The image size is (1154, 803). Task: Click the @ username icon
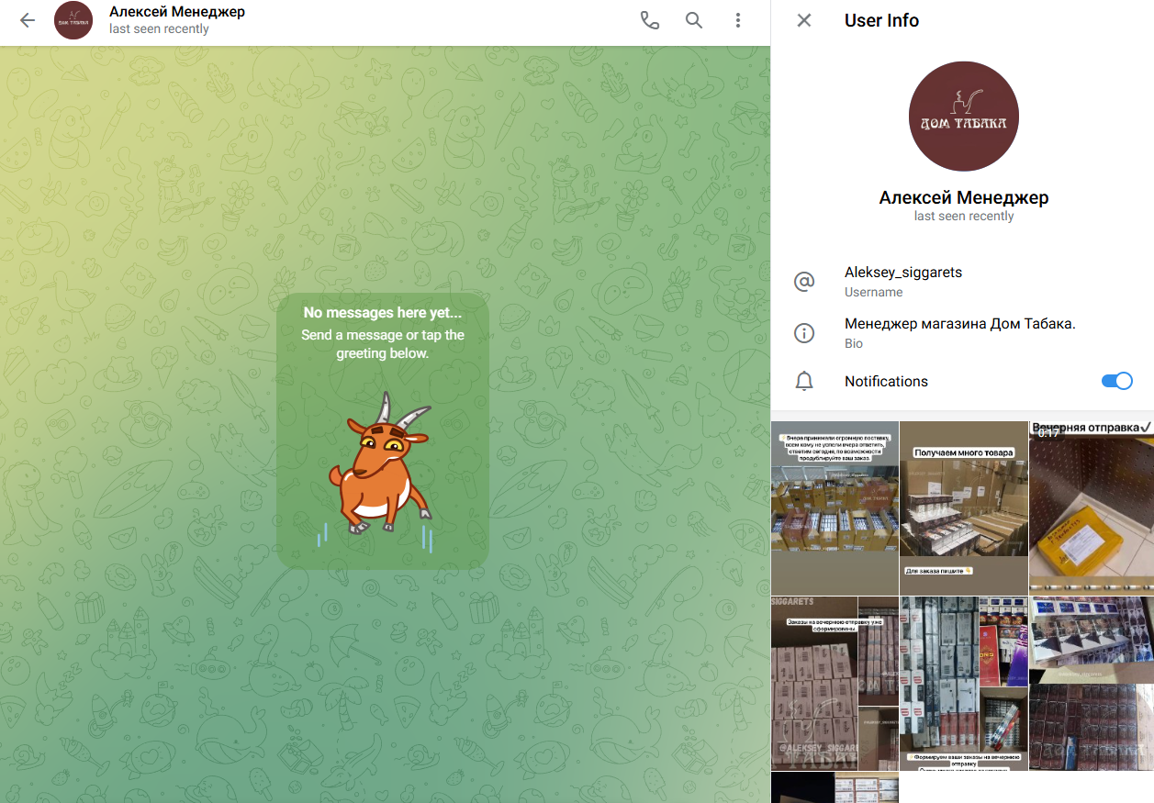pyautogui.click(x=804, y=282)
